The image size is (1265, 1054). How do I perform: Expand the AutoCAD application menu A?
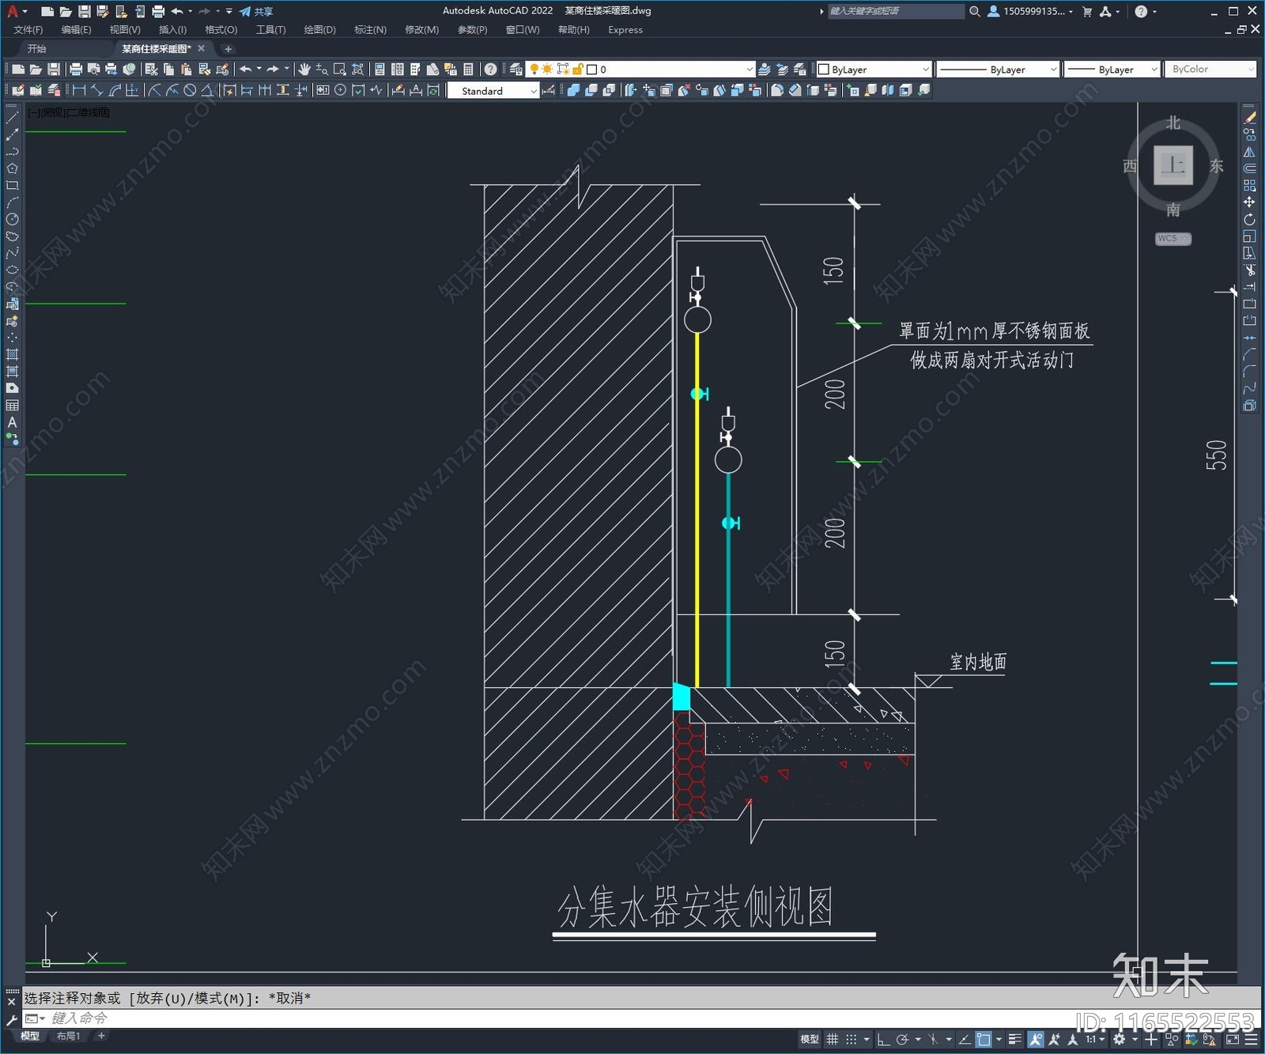[16, 11]
